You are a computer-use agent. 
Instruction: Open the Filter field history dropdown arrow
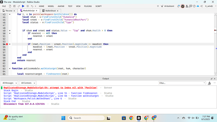(x=204, y=83)
